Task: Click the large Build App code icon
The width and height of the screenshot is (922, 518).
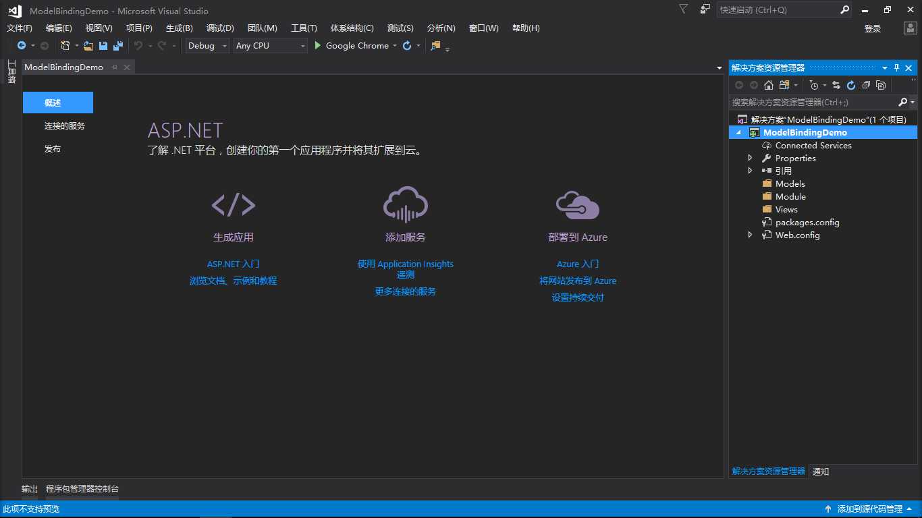Action: pyautogui.click(x=234, y=204)
